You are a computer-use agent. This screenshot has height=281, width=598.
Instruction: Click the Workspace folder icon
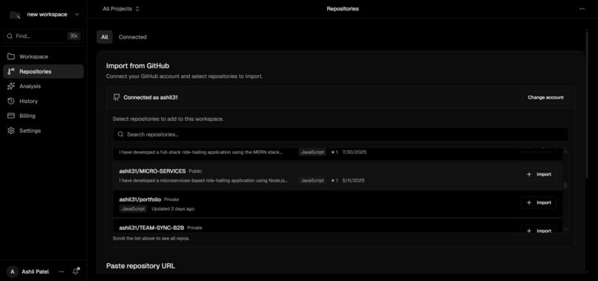(11, 56)
